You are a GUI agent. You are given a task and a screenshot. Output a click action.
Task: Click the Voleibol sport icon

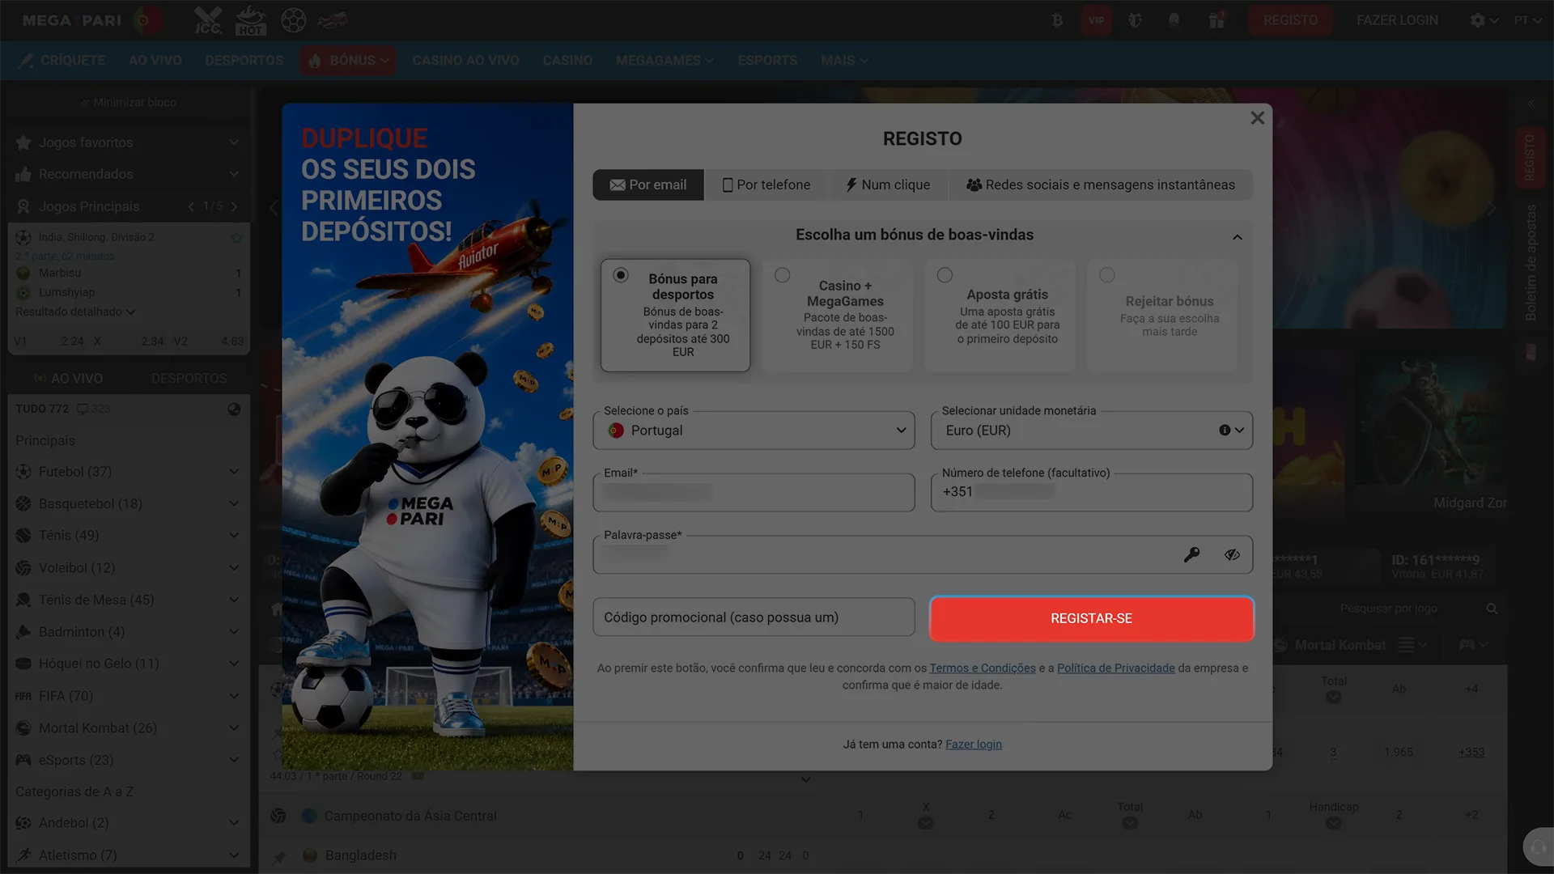pyautogui.click(x=23, y=568)
